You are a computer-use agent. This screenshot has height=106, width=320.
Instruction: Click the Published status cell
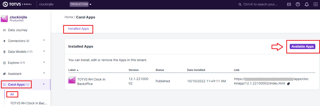pyautogui.click(x=163, y=81)
